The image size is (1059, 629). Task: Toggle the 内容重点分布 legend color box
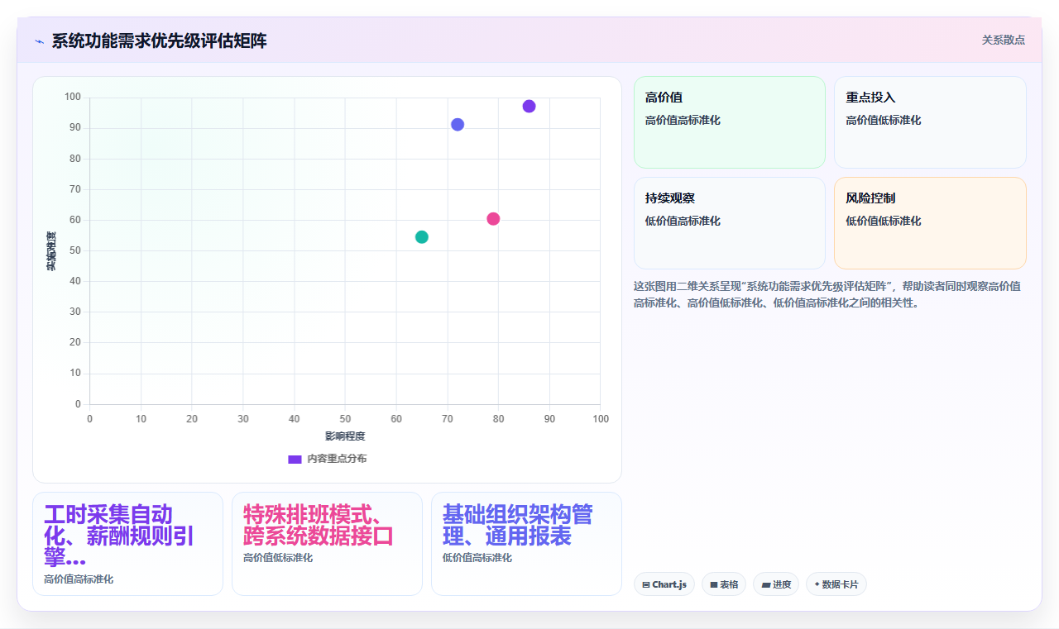click(295, 459)
